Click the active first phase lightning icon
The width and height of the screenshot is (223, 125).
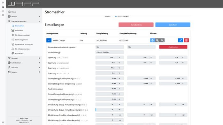click(152, 40)
